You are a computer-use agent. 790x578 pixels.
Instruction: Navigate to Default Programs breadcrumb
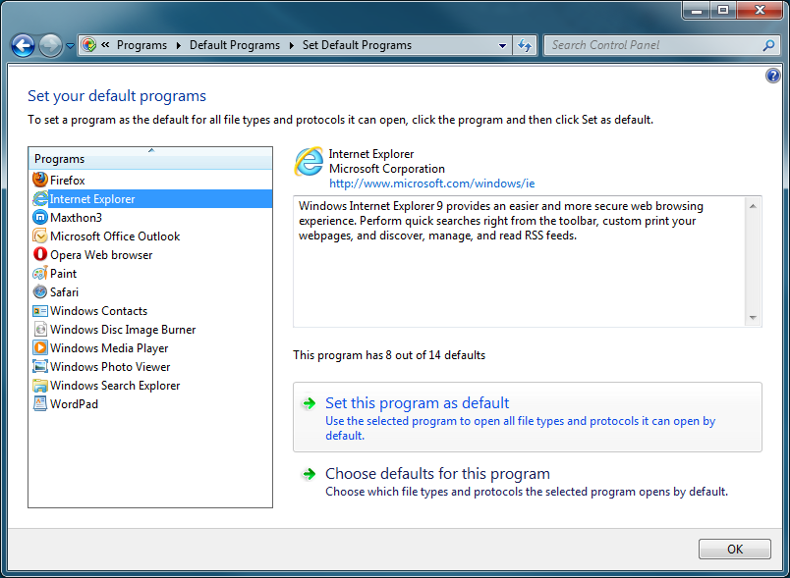(235, 45)
